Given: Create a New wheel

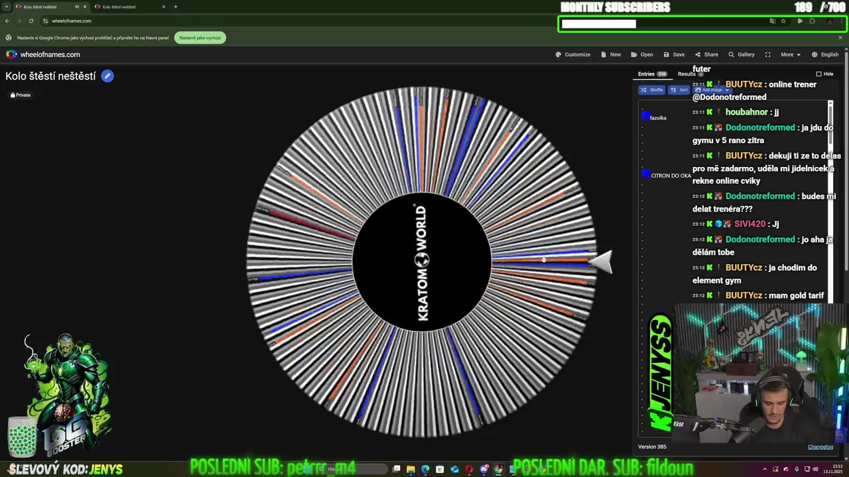Looking at the screenshot, I should coord(611,54).
